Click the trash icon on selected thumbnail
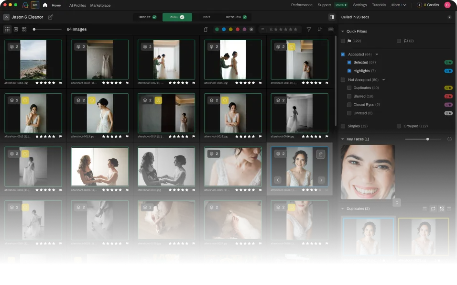The height and width of the screenshot is (285, 457). point(321,154)
